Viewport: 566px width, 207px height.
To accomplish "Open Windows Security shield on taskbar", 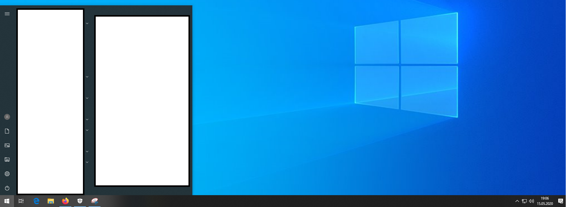I will pyautogui.click(x=80, y=201).
